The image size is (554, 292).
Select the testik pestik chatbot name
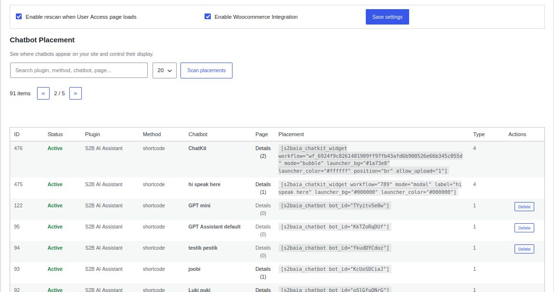click(x=203, y=248)
